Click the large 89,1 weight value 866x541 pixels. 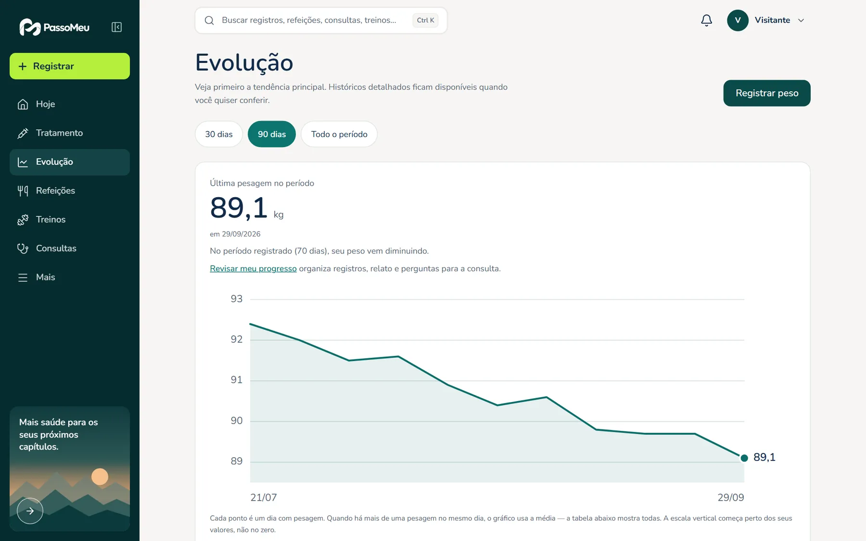pyautogui.click(x=239, y=208)
